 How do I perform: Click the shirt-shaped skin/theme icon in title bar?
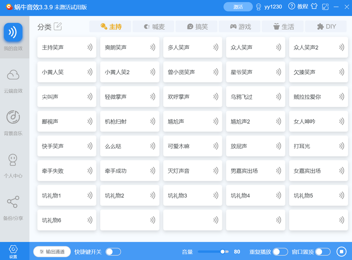point(314,7)
